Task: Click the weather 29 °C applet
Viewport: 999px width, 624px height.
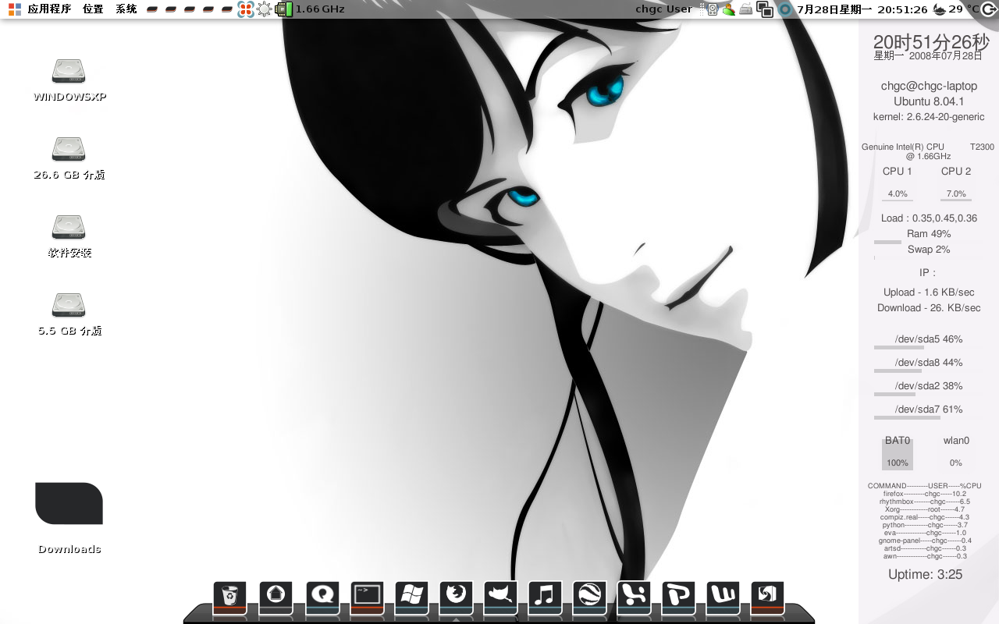Action: (957, 9)
